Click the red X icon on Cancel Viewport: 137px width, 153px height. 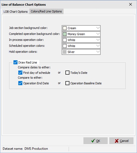[117, 141]
